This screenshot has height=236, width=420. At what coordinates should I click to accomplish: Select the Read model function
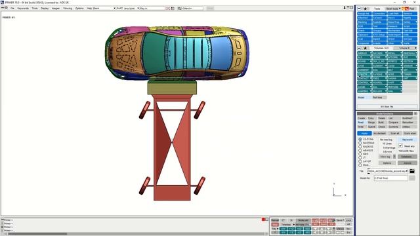[361, 123]
